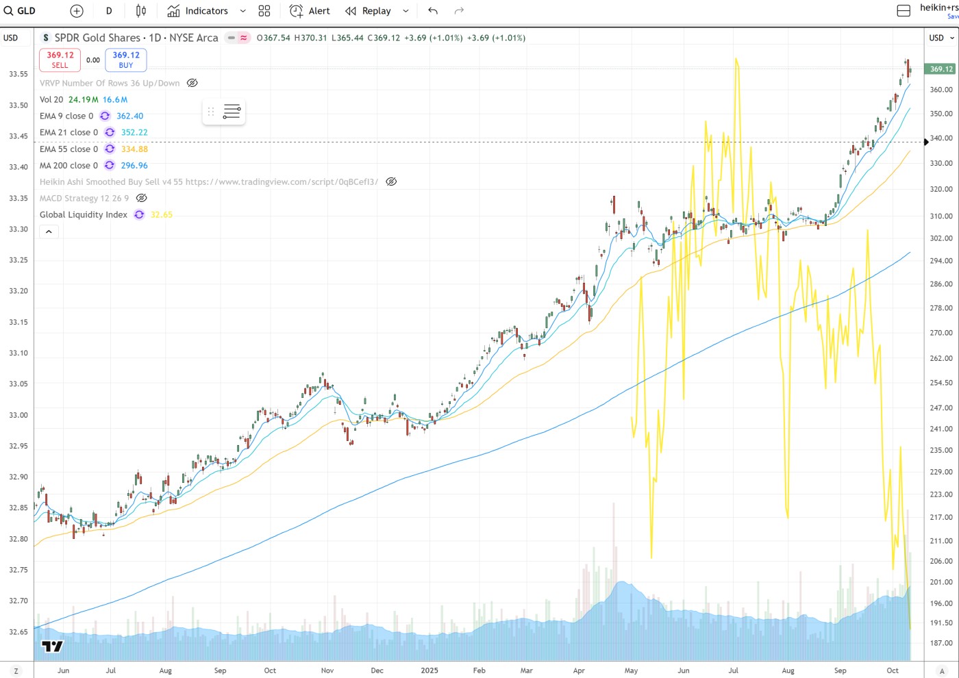Open symbol search for GLD
The width and height of the screenshot is (959, 678).
tap(21, 11)
